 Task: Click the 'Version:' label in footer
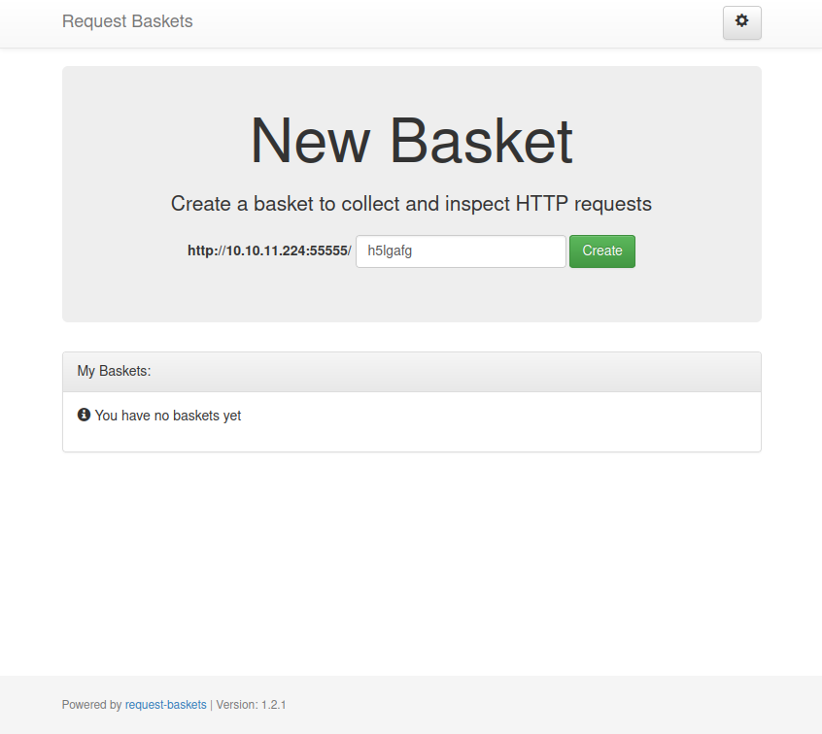tap(236, 705)
